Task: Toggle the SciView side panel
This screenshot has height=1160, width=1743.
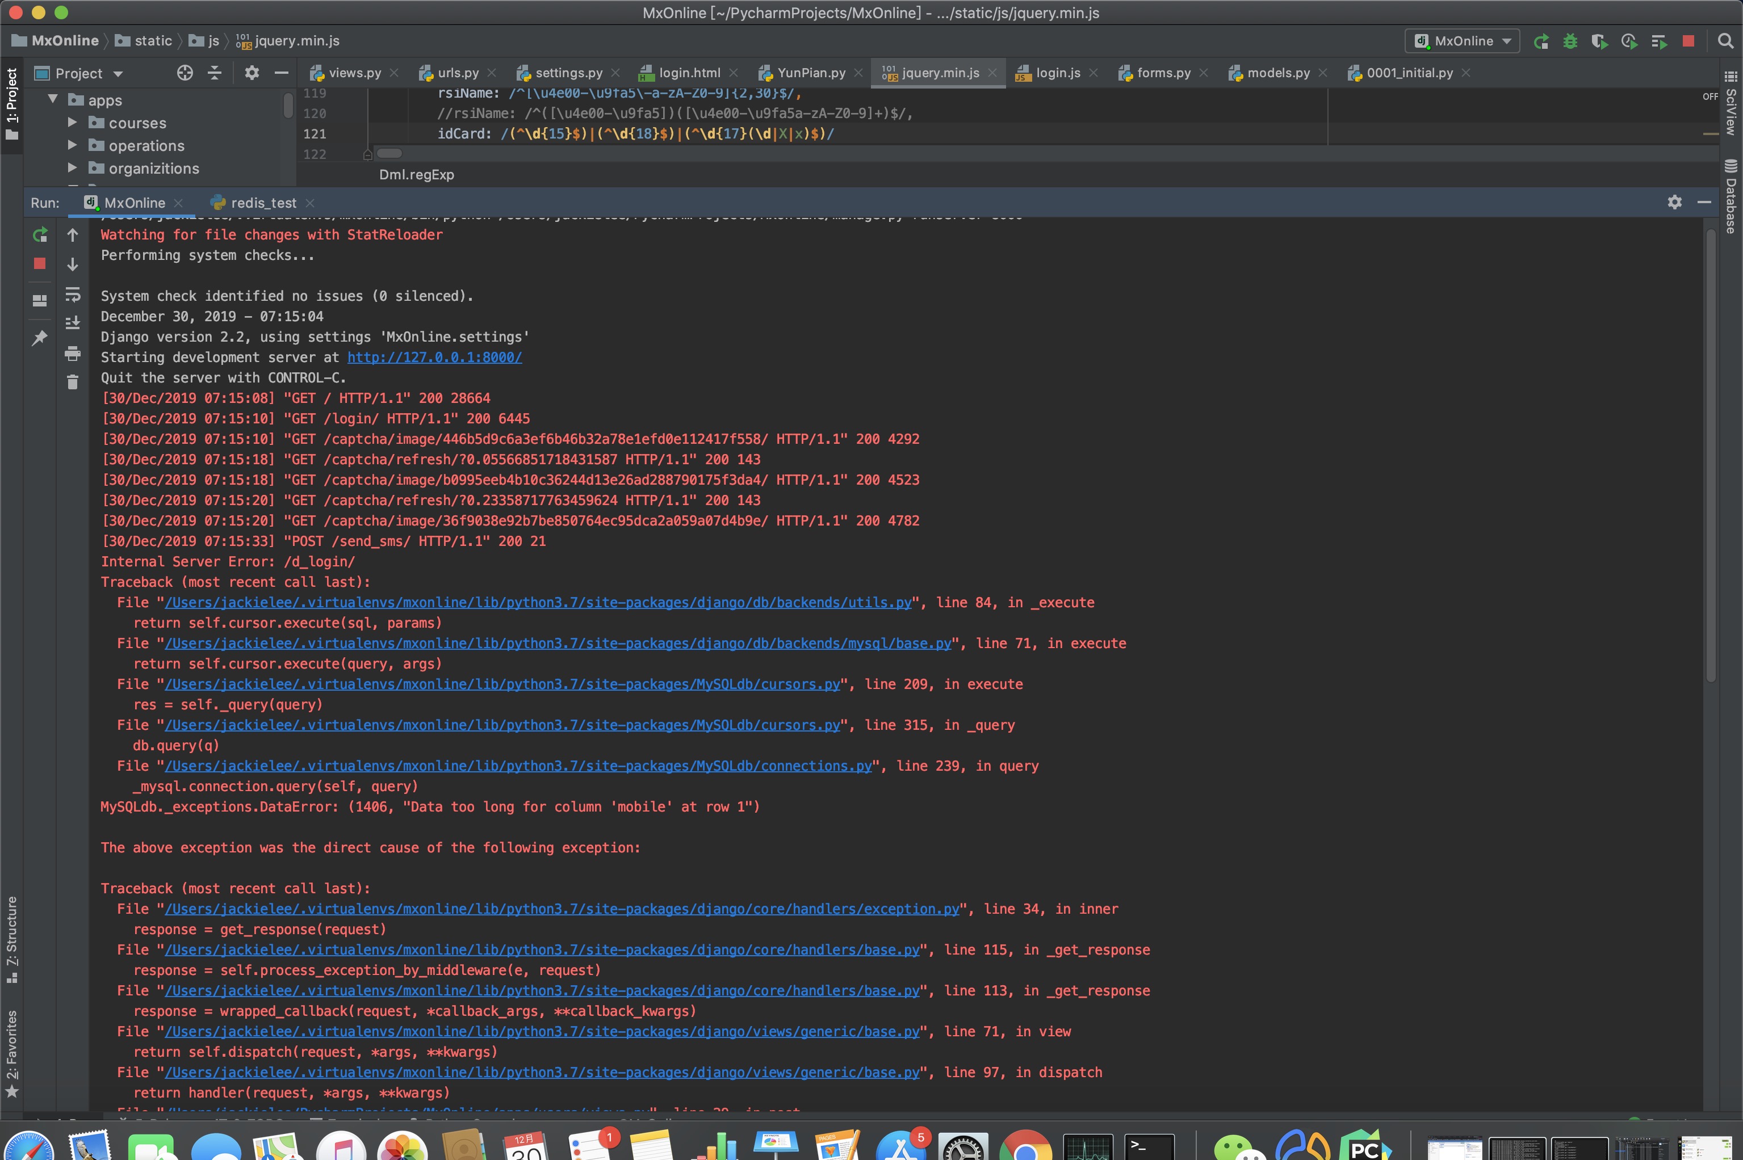Action: (1731, 103)
